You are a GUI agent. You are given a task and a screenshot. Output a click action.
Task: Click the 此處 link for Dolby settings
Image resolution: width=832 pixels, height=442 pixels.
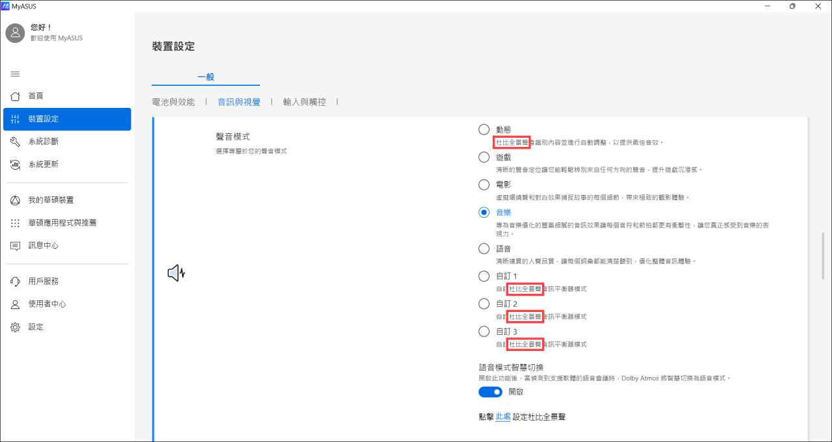tap(502, 417)
